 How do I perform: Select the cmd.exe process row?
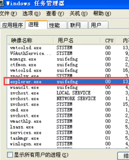pyautogui.click(x=69, y=110)
